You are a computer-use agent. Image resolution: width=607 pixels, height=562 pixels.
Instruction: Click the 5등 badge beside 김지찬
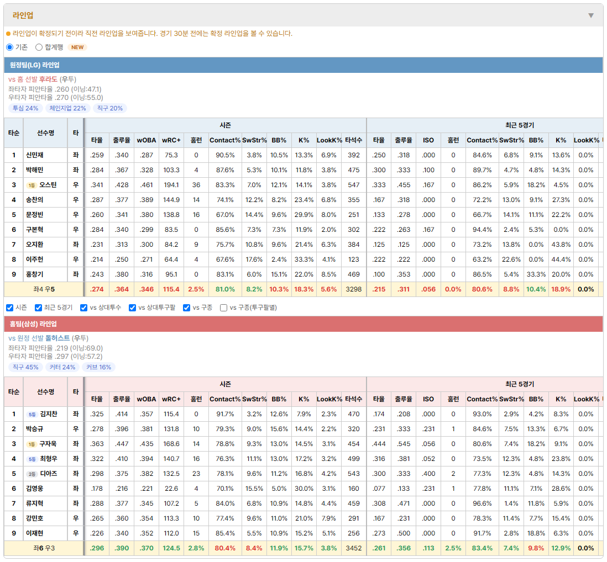click(x=32, y=415)
